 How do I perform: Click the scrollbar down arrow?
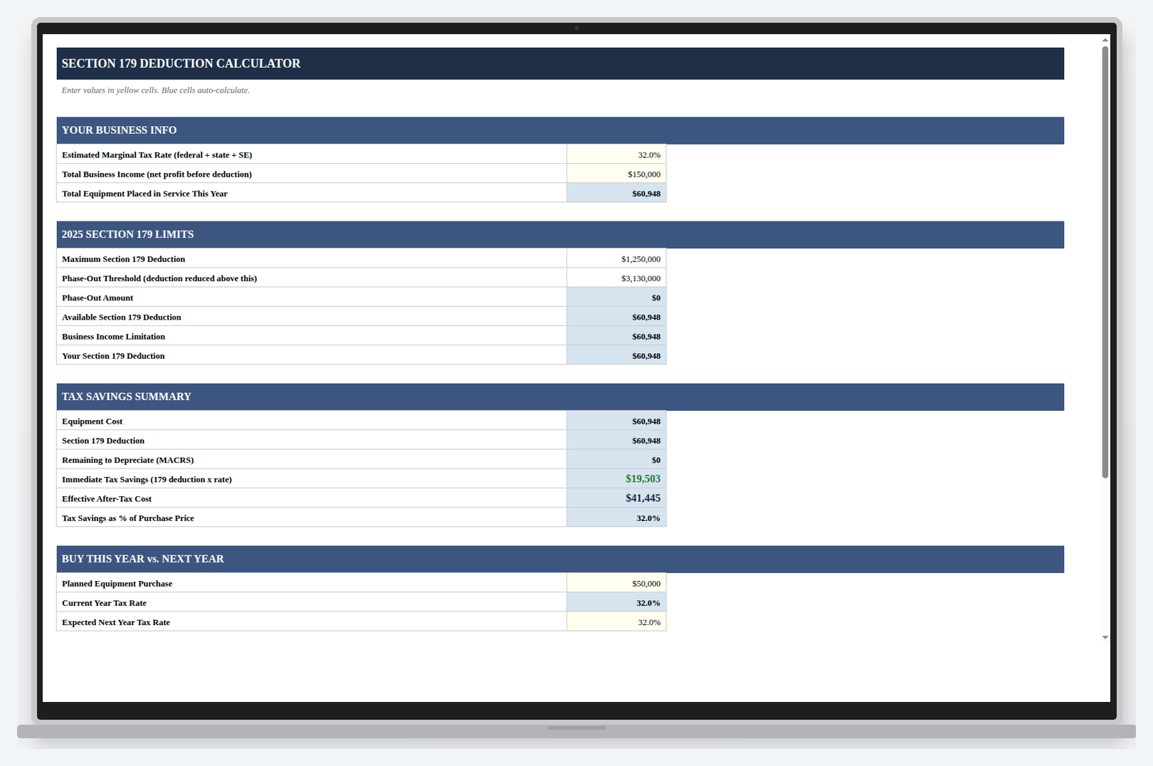click(x=1105, y=637)
